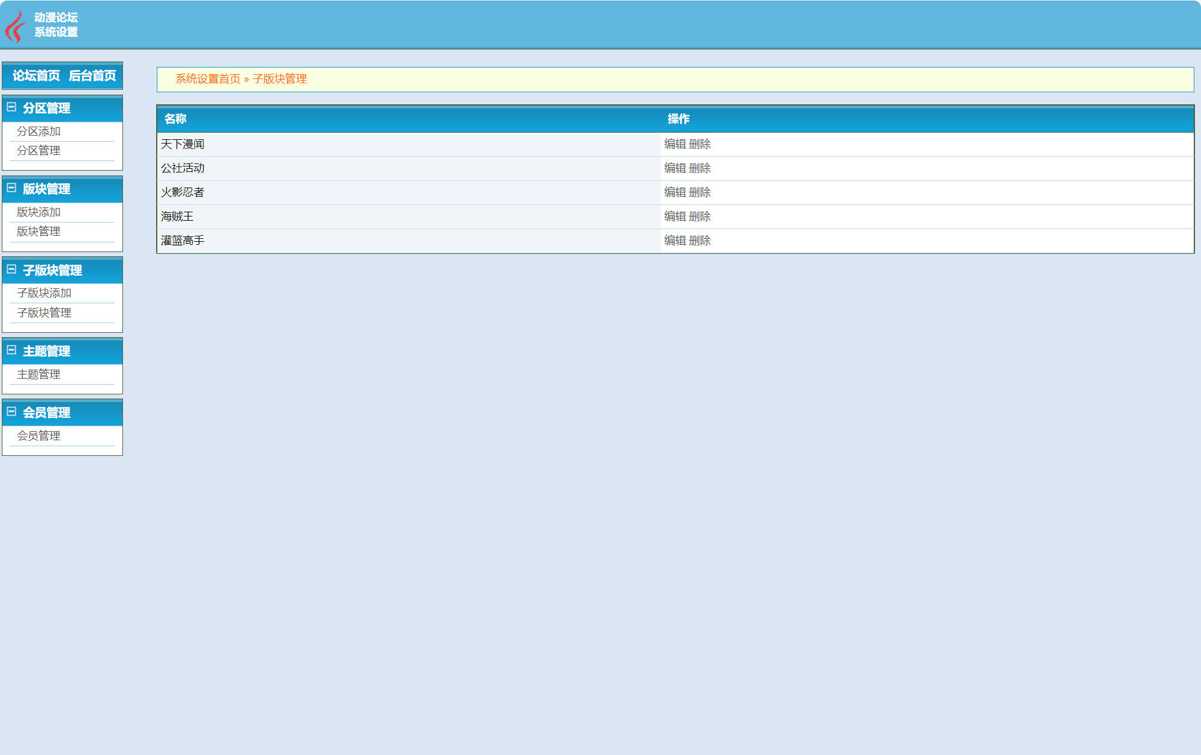Edit the 天下漫闻 sub-board

(675, 144)
